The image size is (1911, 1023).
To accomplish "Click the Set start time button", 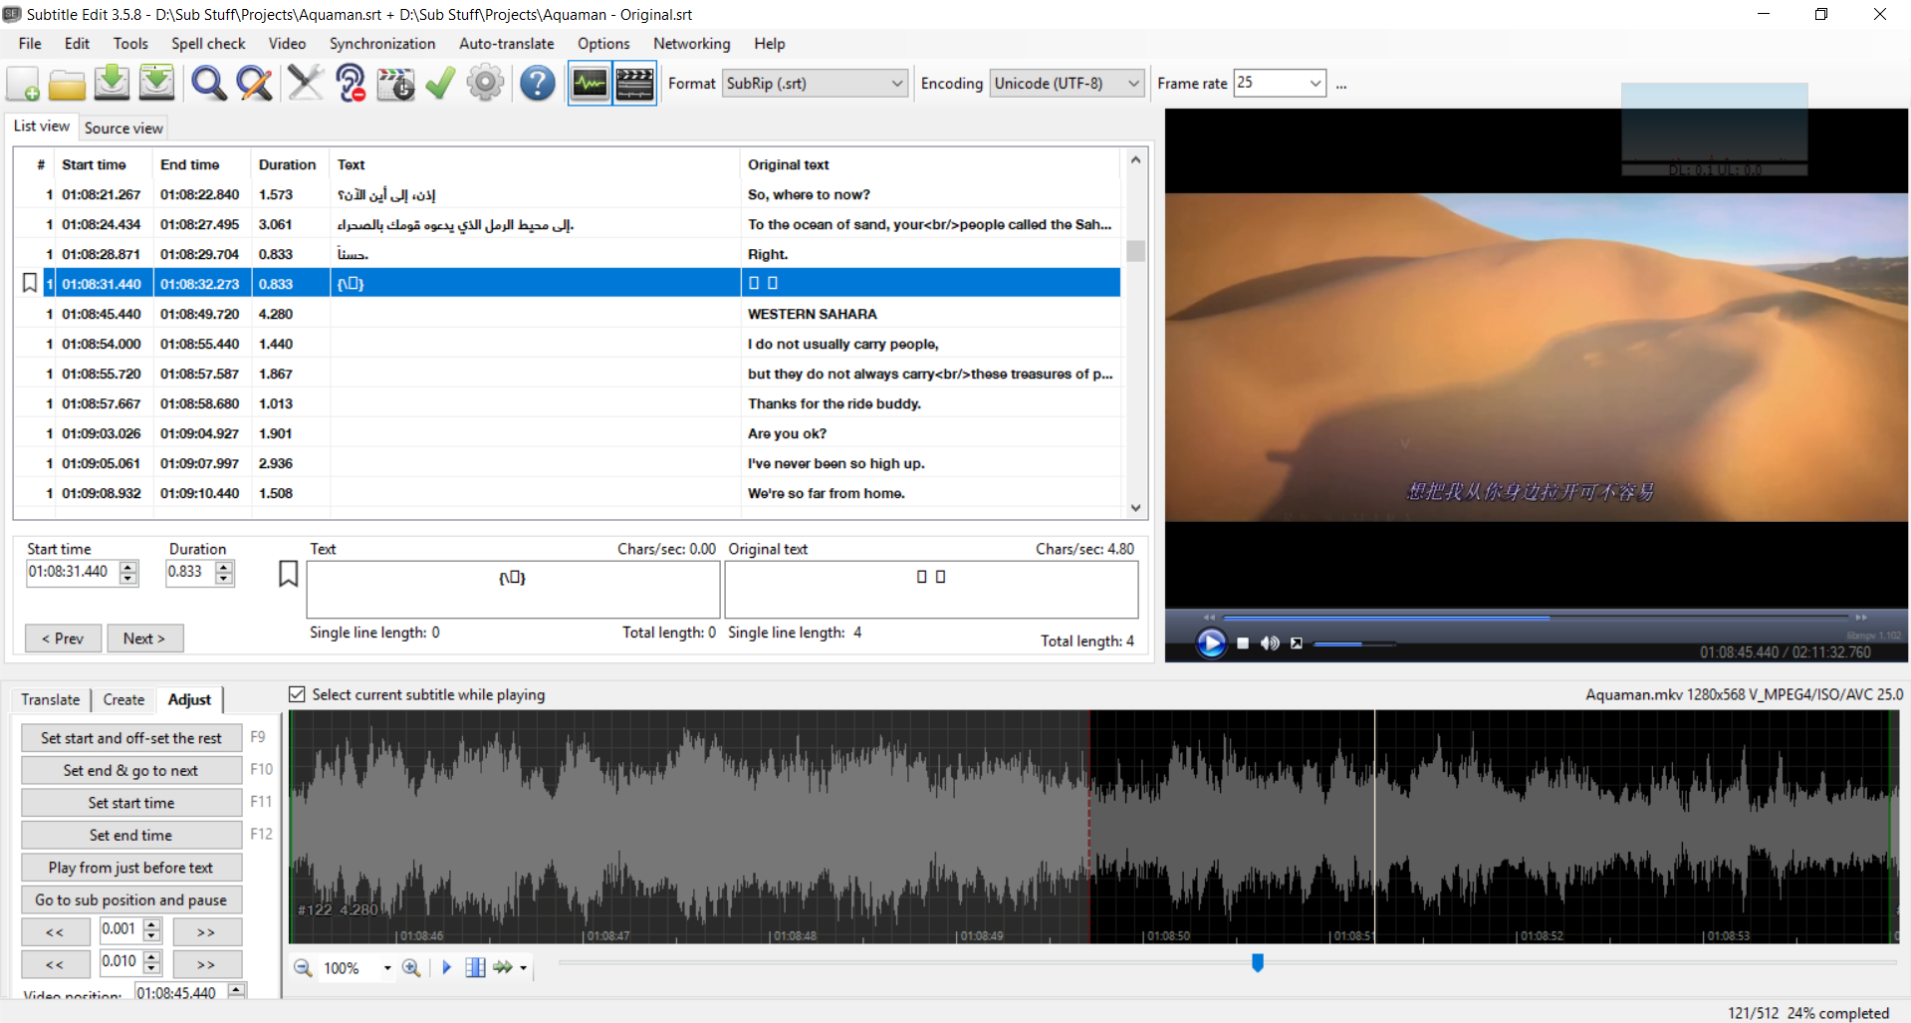I will click(x=131, y=803).
